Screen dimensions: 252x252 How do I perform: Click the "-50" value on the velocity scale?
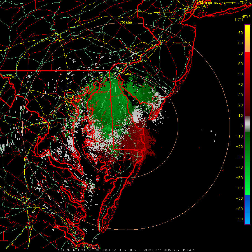point(239,178)
